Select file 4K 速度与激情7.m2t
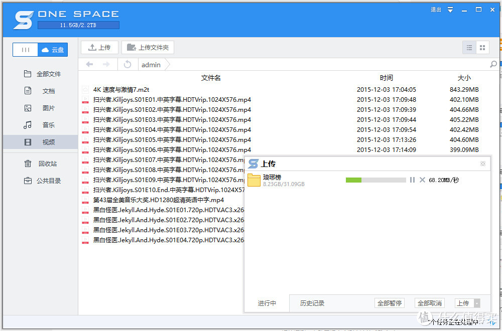 pyautogui.click(x=121, y=90)
